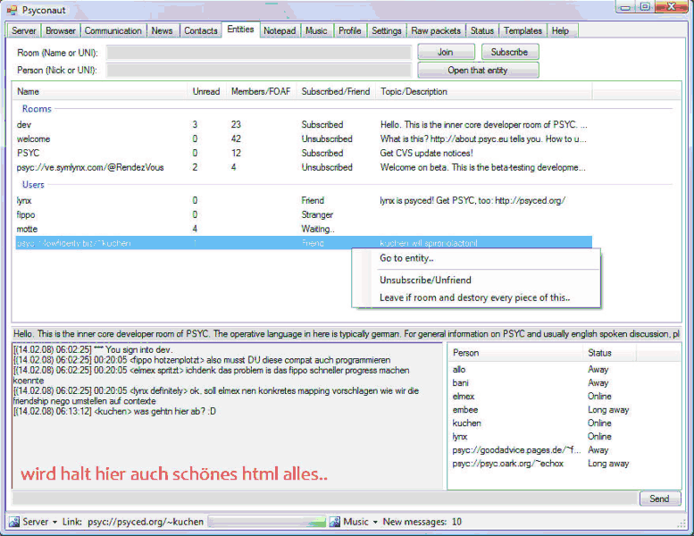Click the Users group header
Screen dimensions: 694x536
[x=33, y=185]
